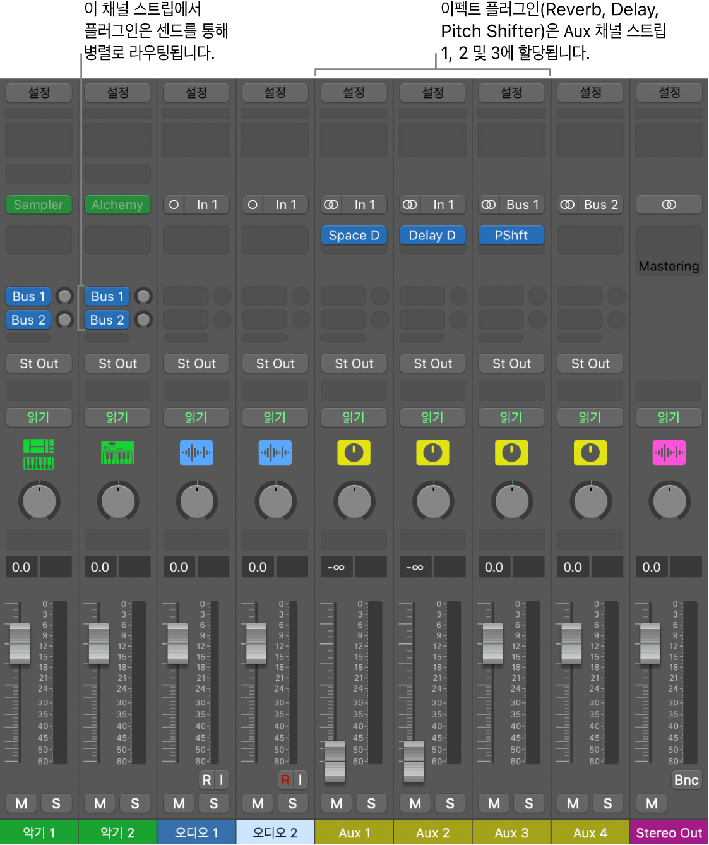709x845 pixels.
Task: Click 오디오 2 track name label
Action: coord(275,832)
